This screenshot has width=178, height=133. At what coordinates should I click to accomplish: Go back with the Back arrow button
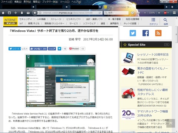tap(35, 13)
